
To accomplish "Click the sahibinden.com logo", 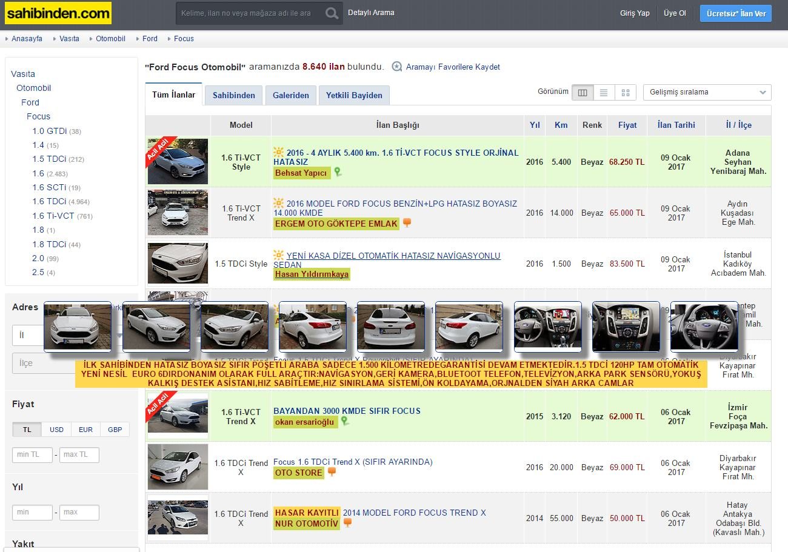I will (x=58, y=13).
